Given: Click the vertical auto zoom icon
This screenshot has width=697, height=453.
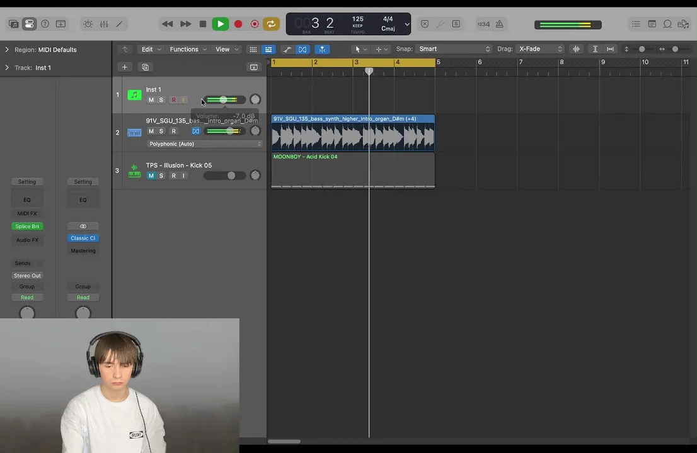Looking at the screenshot, I should [x=595, y=49].
